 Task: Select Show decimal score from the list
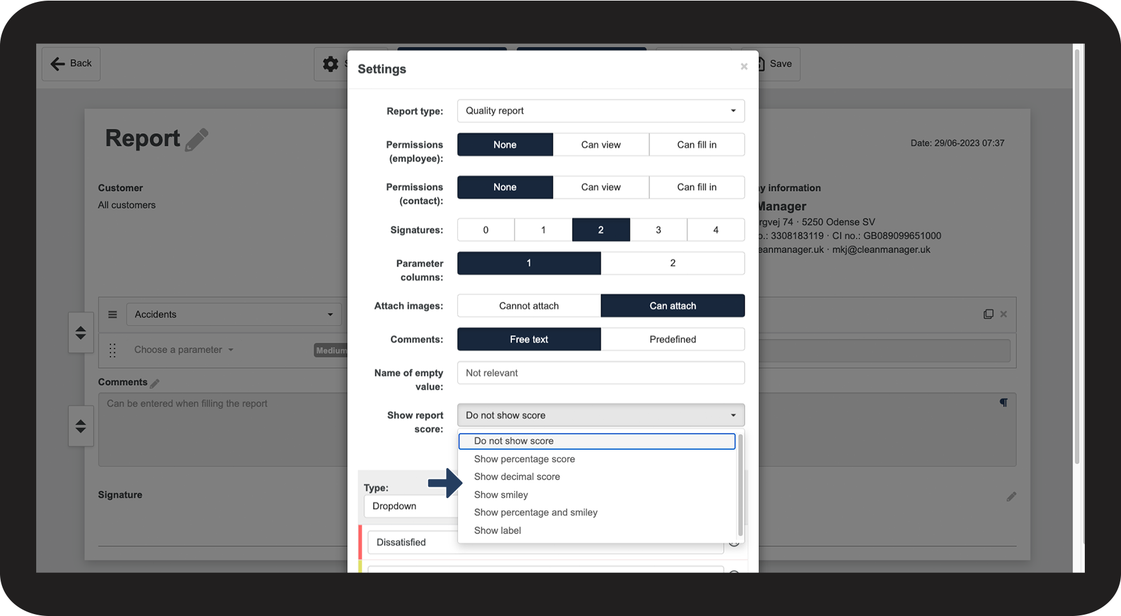[516, 477]
